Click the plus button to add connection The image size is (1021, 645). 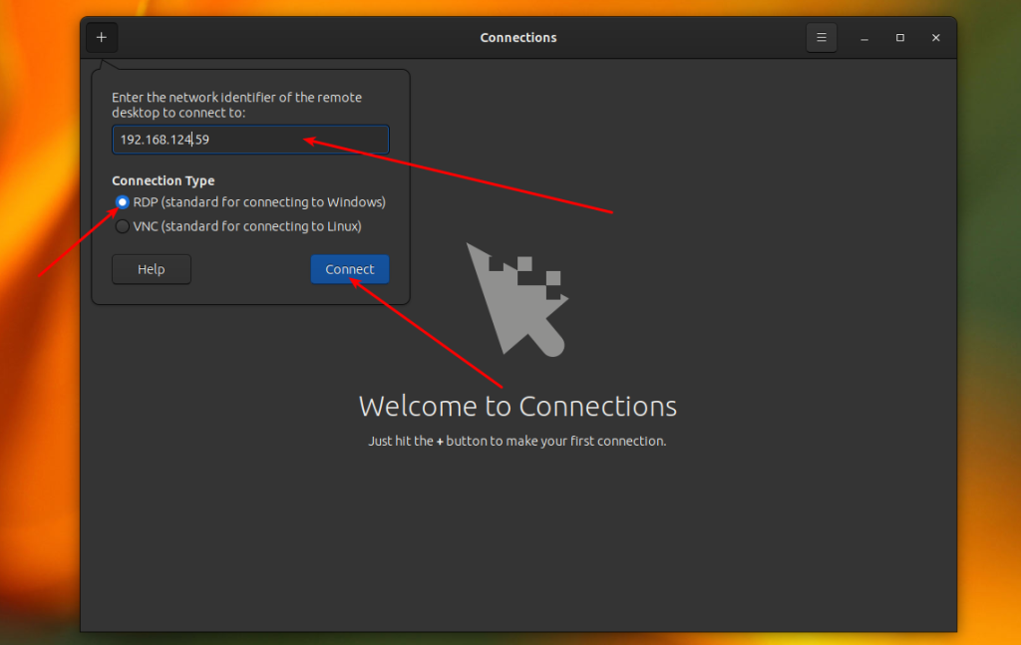[102, 38]
